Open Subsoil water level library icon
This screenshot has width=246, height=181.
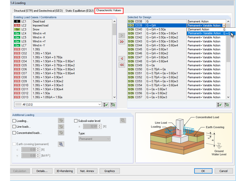pos(123,121)
